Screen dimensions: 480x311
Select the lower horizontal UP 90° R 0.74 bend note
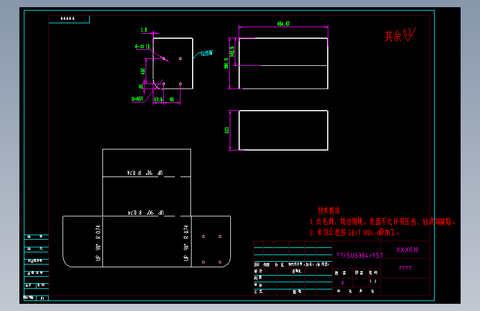pos(146,212)
